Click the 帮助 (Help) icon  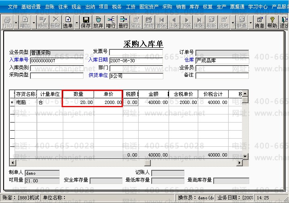[x=272, y=22]
